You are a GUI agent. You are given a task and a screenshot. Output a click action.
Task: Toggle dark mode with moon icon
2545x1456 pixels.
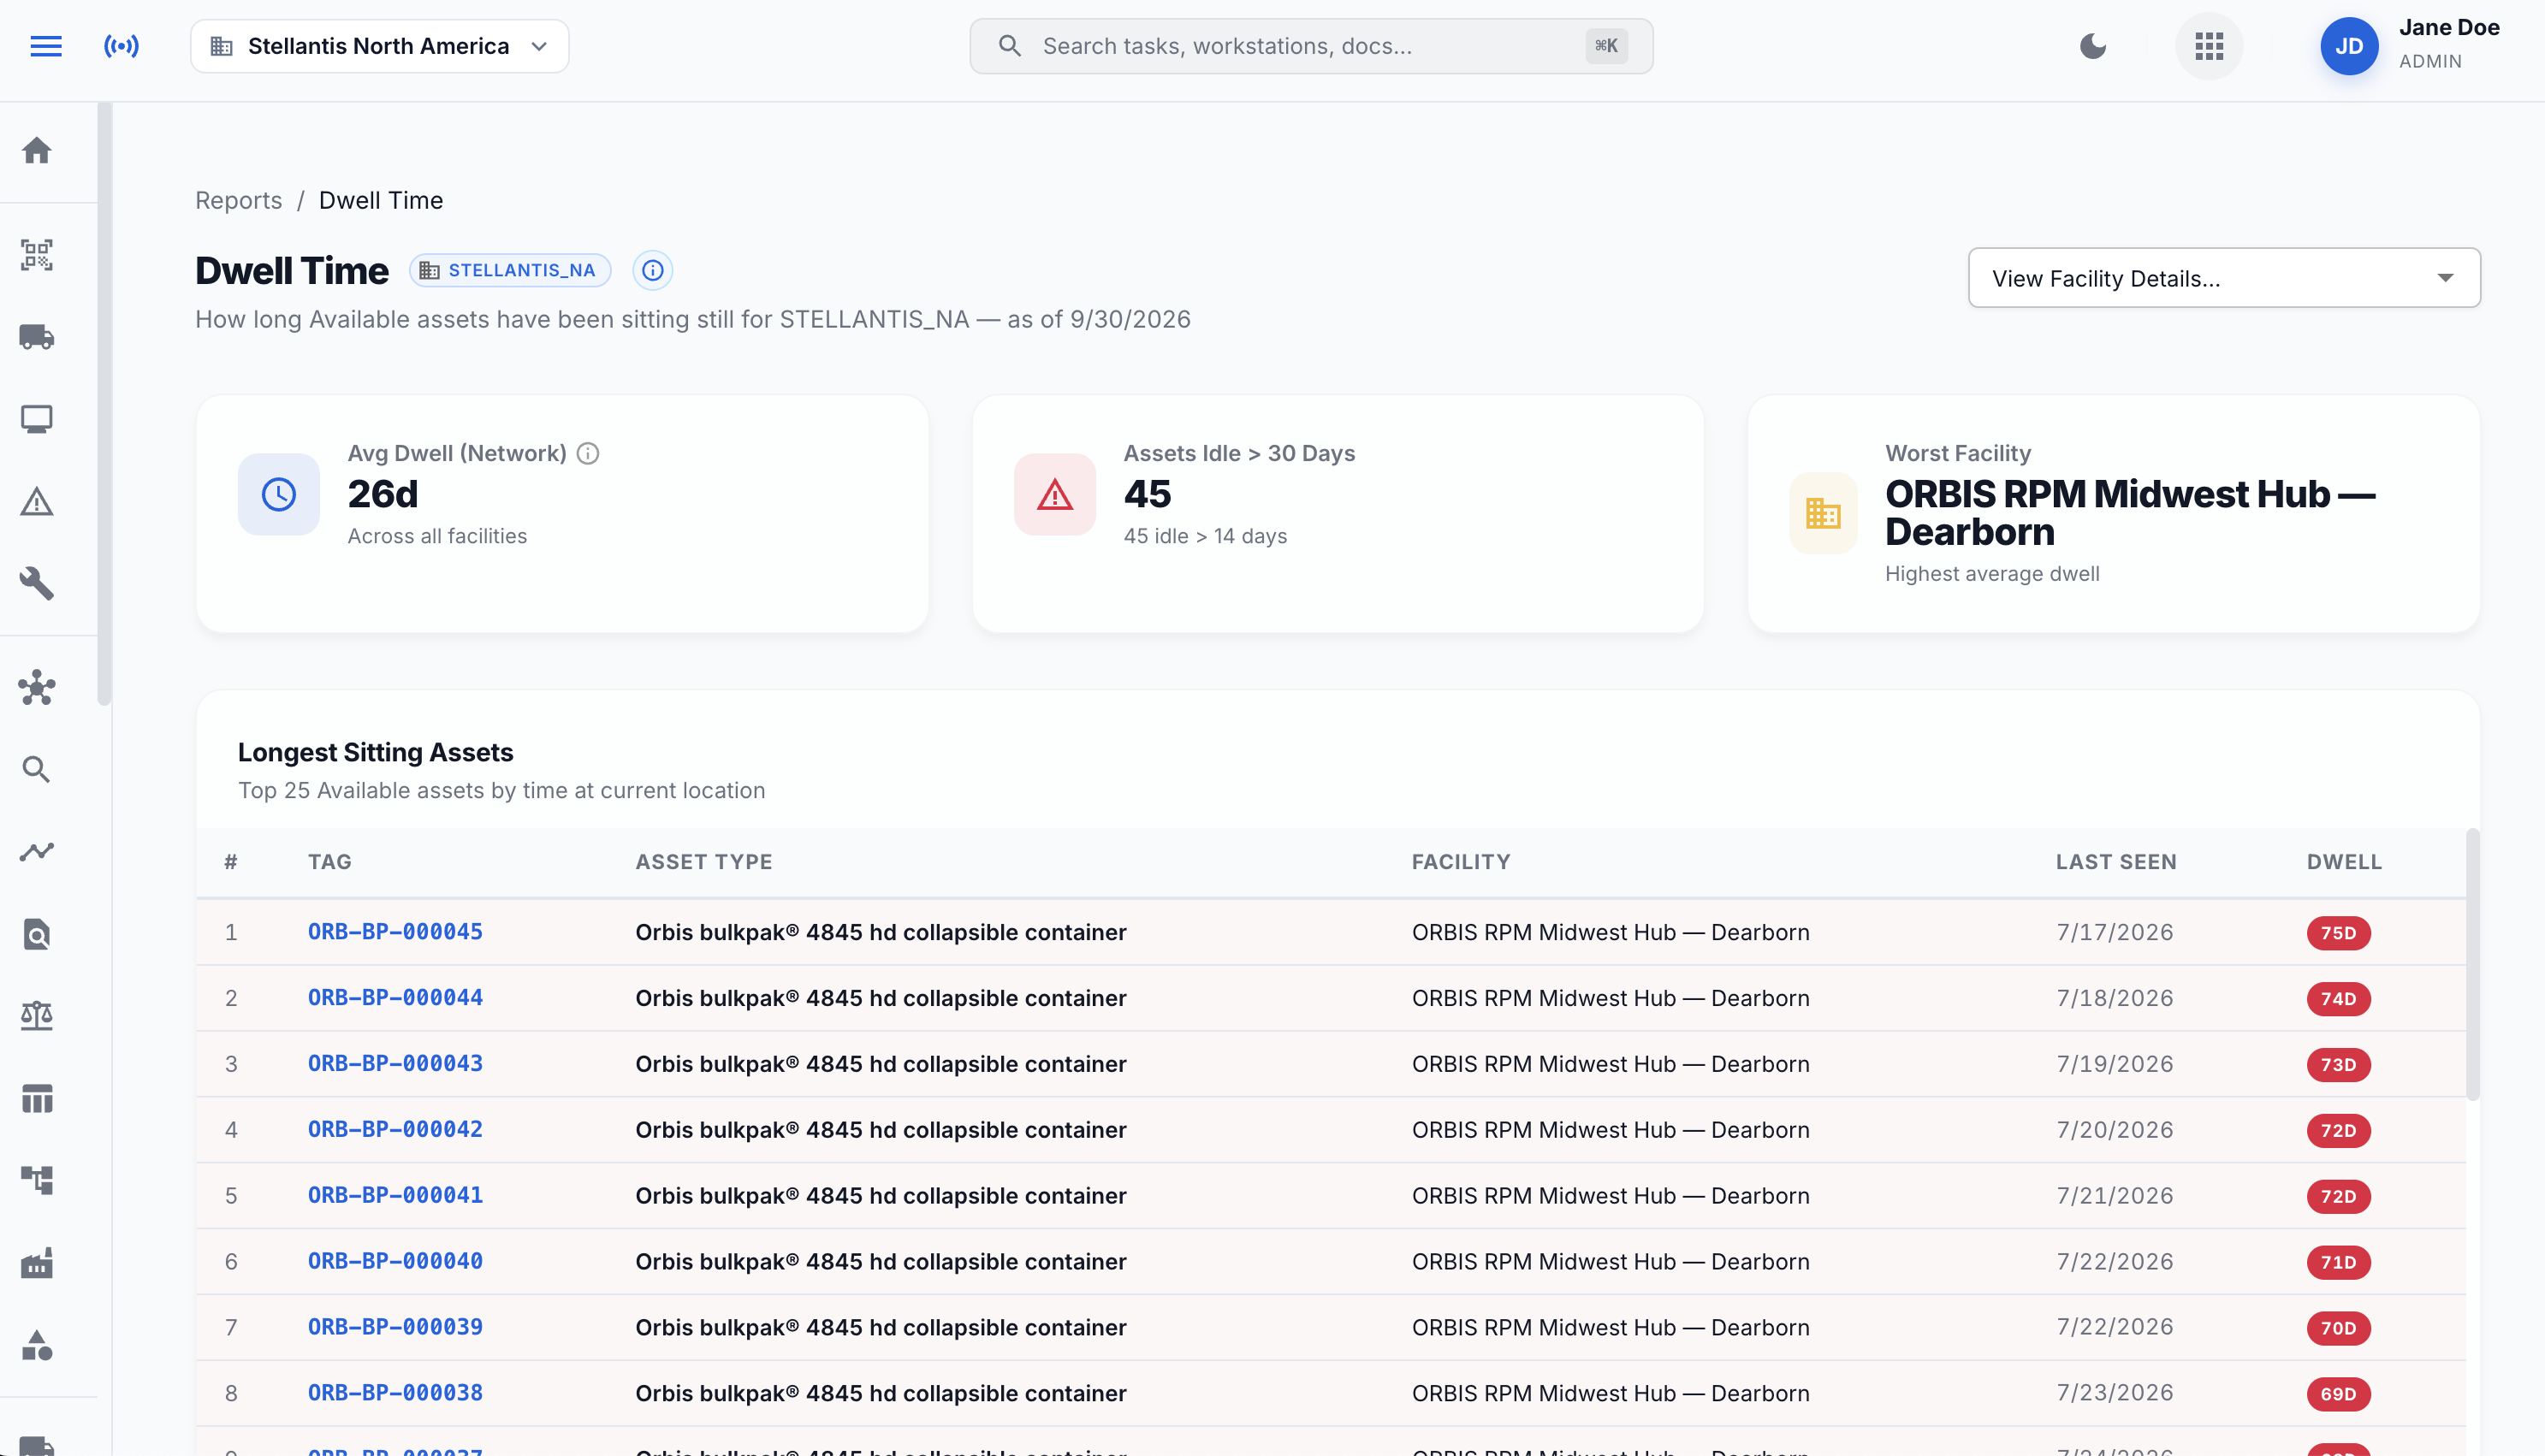coord(2092,46)
